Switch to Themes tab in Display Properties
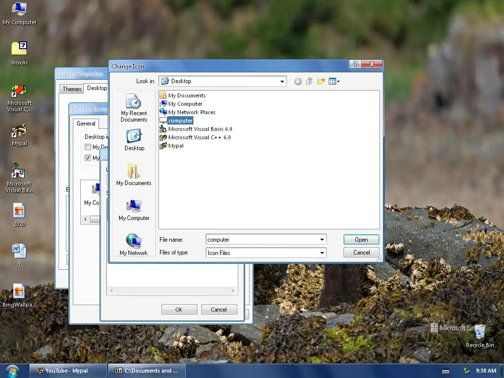504x378 pixels. coord(72,89)
